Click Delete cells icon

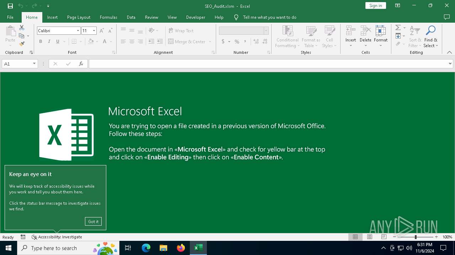tap(365, 31)
